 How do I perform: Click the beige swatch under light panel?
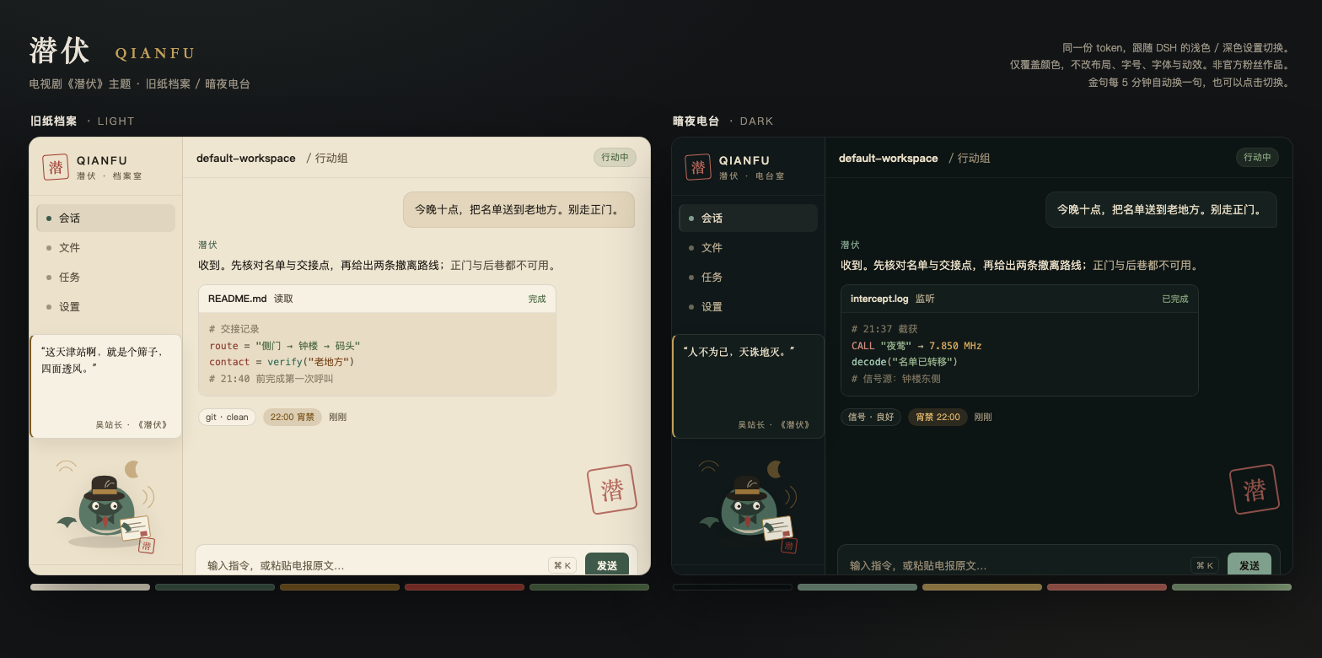click(x=90, y=587)
